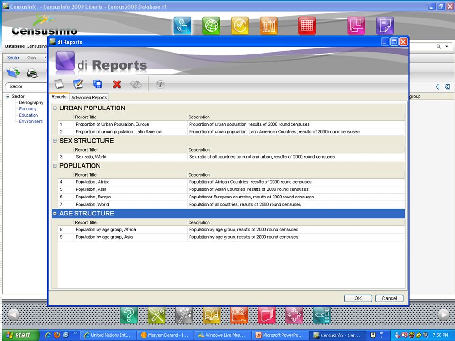Switch to the Reports tab

tap(59, 97)
